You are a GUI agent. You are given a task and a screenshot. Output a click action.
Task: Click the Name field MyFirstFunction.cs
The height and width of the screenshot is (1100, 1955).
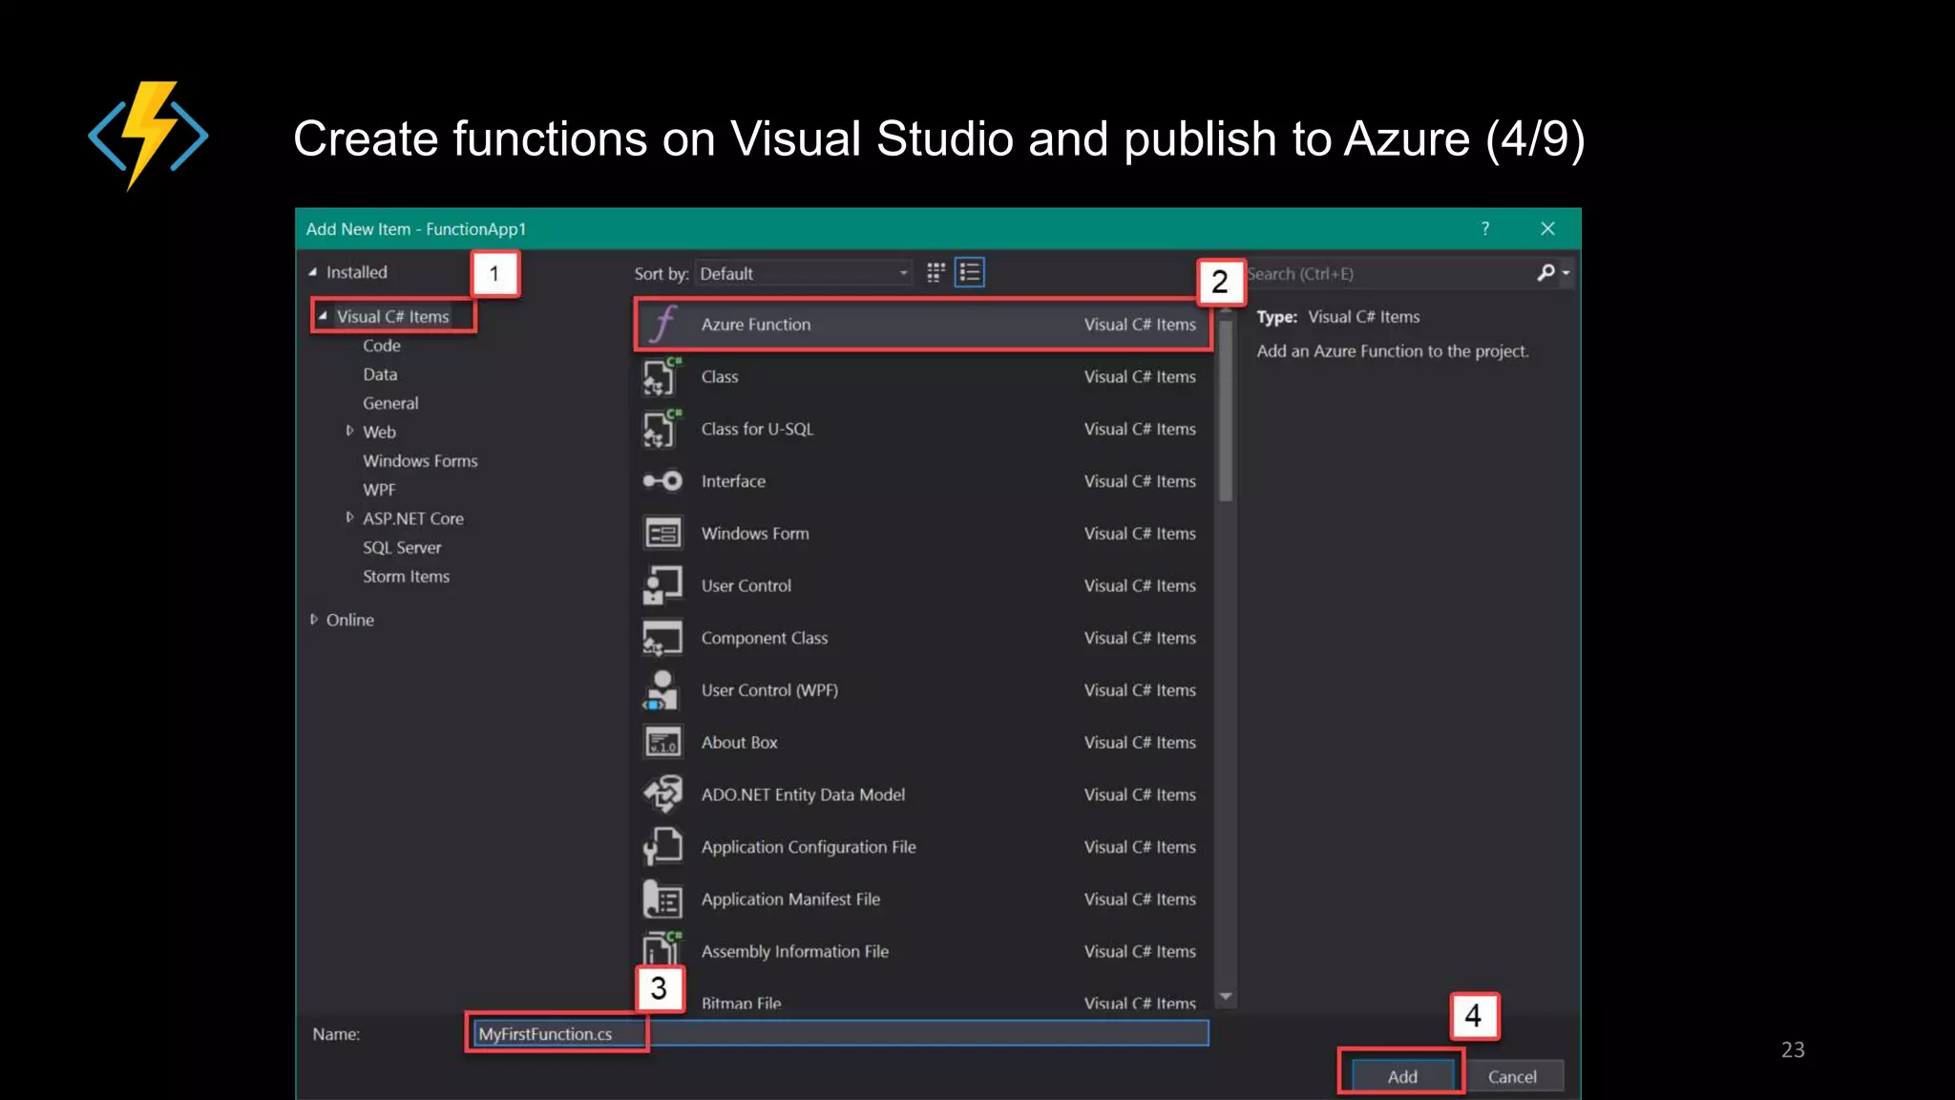pyautogui.click(x=840, y=1033)
